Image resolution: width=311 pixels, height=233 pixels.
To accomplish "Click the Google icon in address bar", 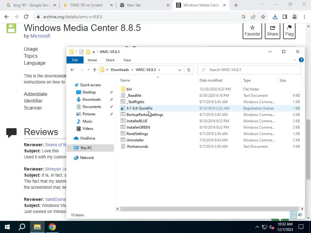I will point(244,17).
